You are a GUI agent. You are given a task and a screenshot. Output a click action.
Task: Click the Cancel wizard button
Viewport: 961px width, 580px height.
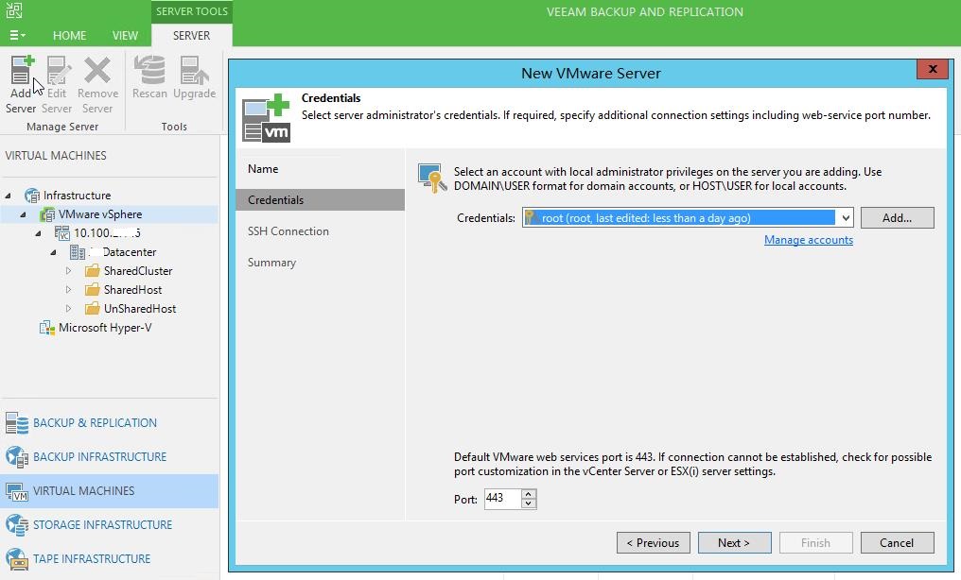(x=898, y=542)
